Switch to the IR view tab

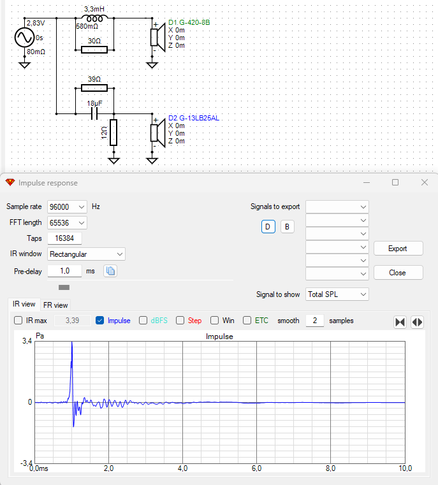24,304
